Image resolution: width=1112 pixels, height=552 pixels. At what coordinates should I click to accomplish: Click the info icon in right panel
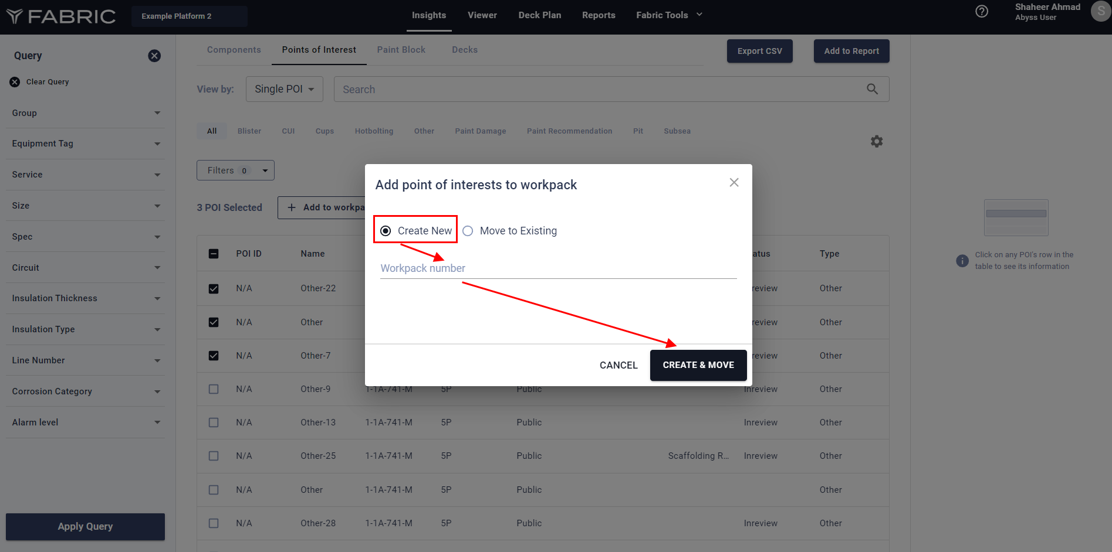[962, 261]
